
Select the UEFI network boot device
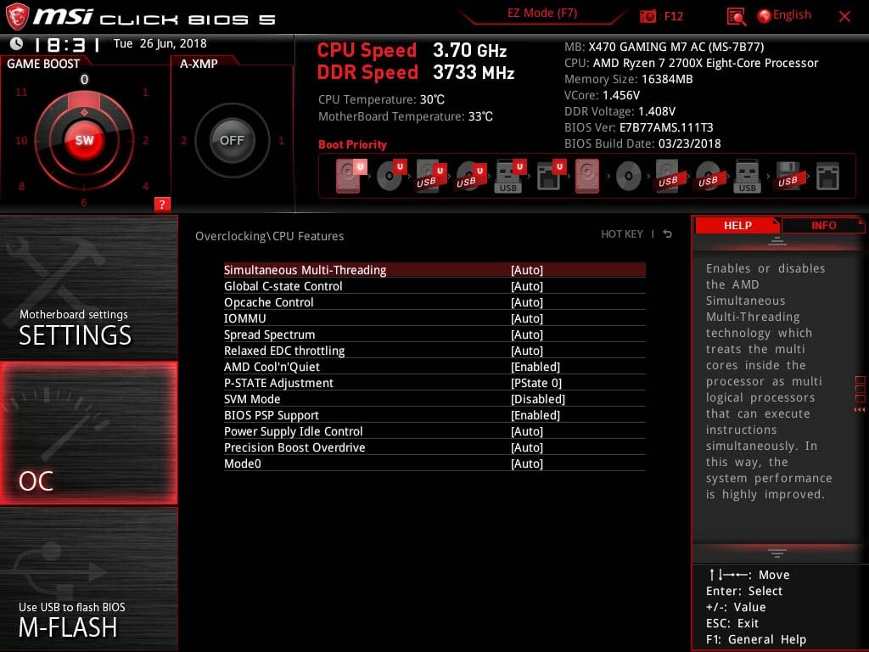pyautogui.click(x=550, y=176)
